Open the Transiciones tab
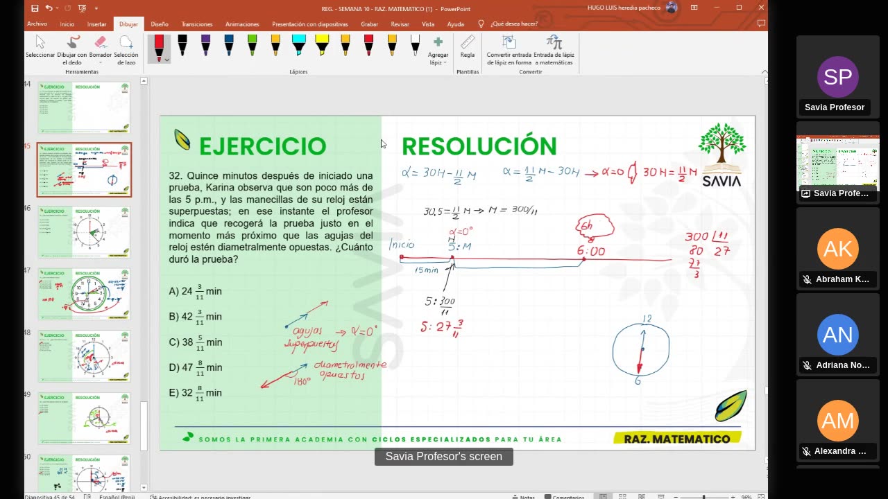Viewport: 888px width, 499px height. click(197, 24)
